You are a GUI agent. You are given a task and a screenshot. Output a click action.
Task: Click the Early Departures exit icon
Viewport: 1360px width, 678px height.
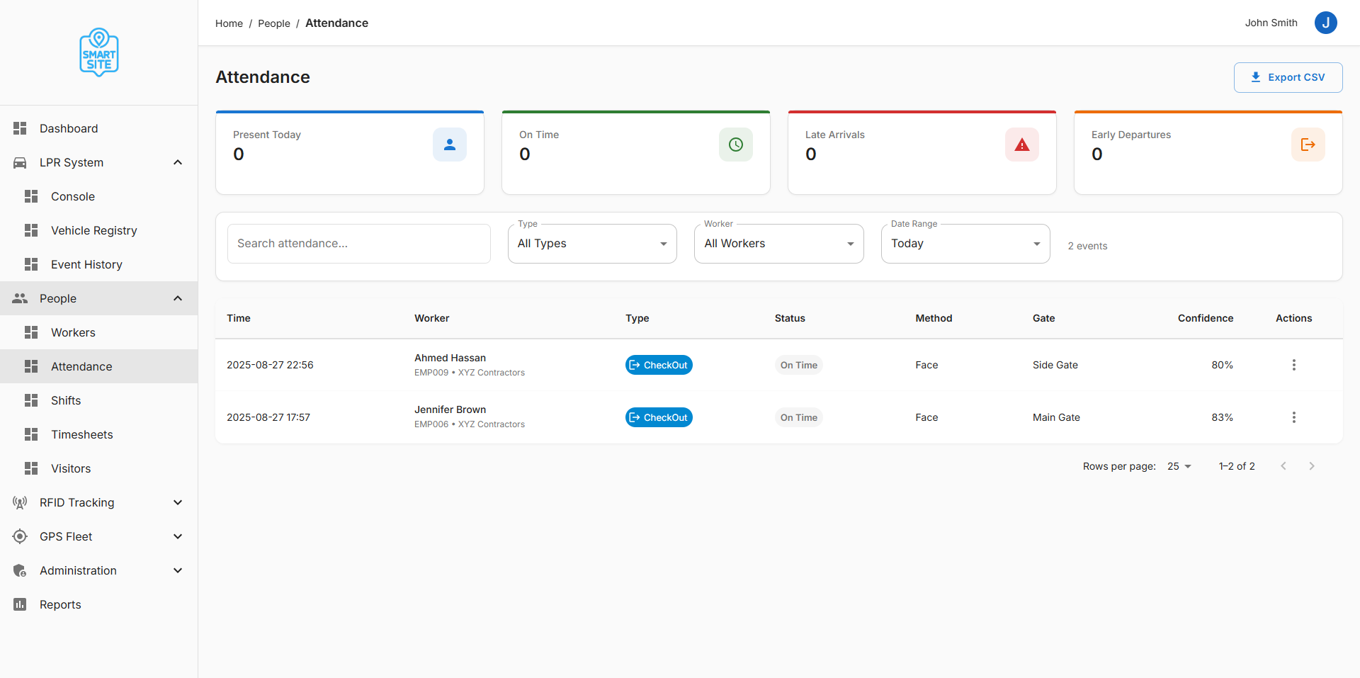tap(1308, 145)
